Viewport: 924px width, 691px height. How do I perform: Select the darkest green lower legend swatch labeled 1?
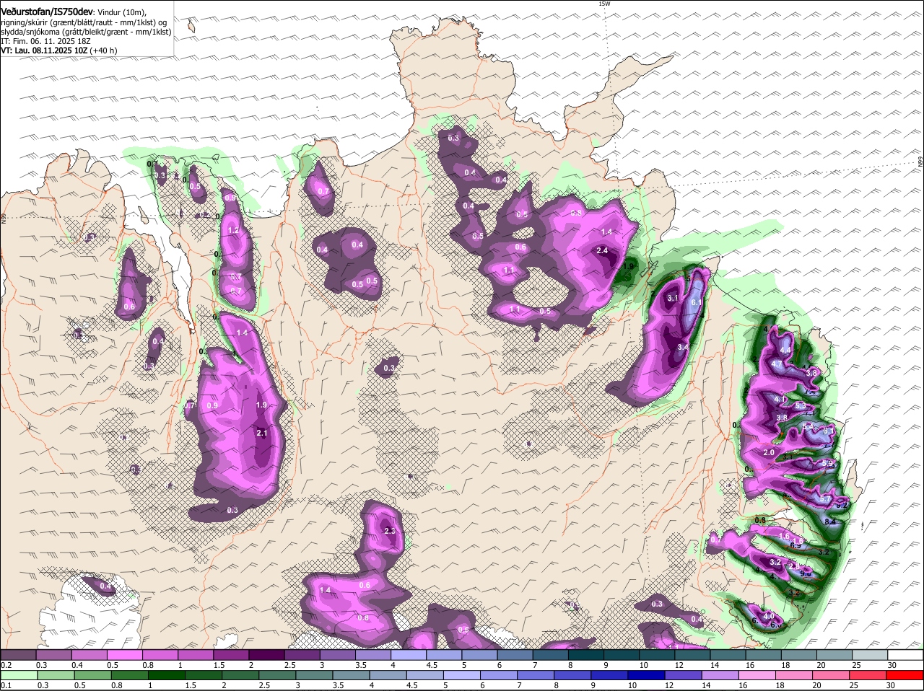(167, 675)
